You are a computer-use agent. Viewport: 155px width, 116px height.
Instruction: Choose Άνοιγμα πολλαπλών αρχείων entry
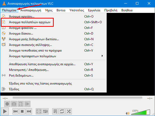(x=53, y=22)
